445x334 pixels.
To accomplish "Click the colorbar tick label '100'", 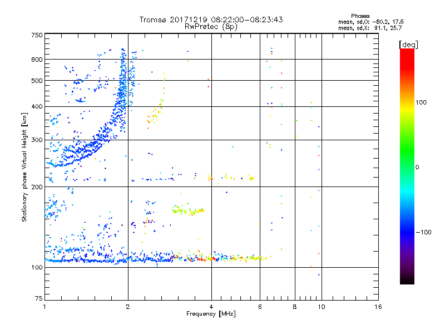I will 421,102.
